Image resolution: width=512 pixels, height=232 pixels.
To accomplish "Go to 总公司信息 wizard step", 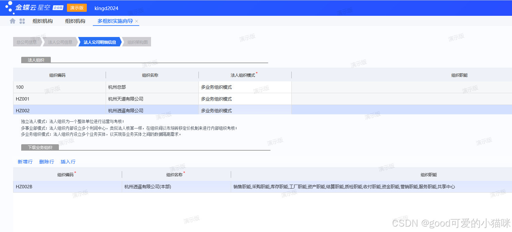I will coord(27,42).
